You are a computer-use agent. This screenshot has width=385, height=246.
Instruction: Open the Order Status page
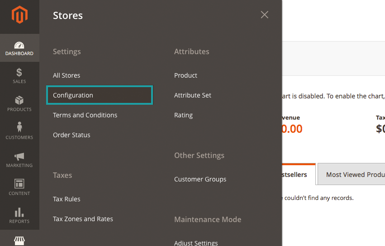click(71, 135)
